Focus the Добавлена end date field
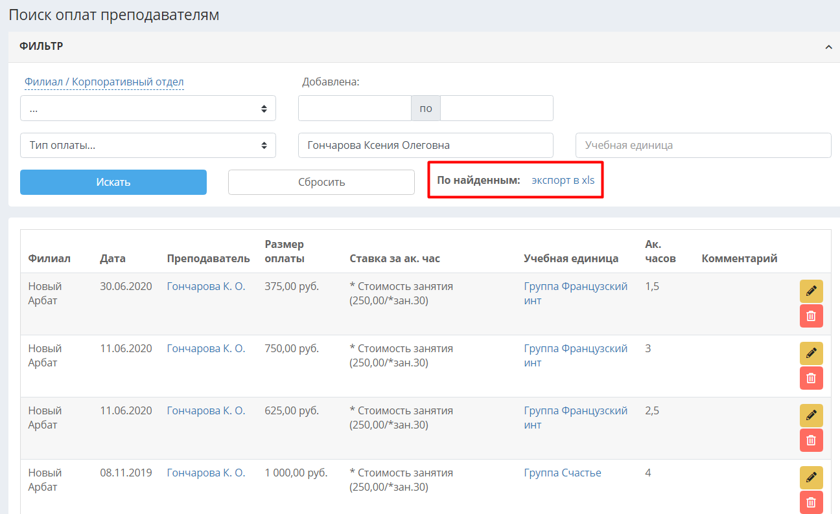Viewport: 840px width, 514px height. pyautogui.click(x=496, y=108)
